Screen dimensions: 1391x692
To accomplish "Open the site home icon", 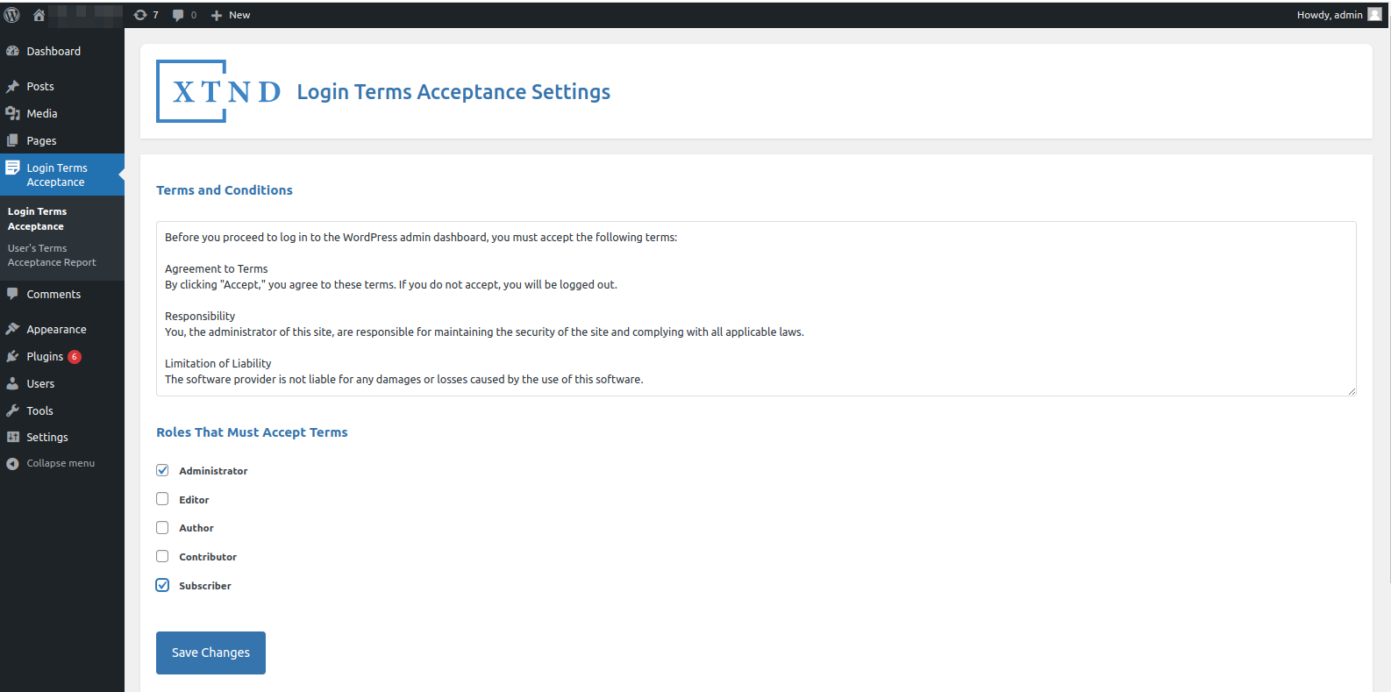I will click(x=39, y=15).
